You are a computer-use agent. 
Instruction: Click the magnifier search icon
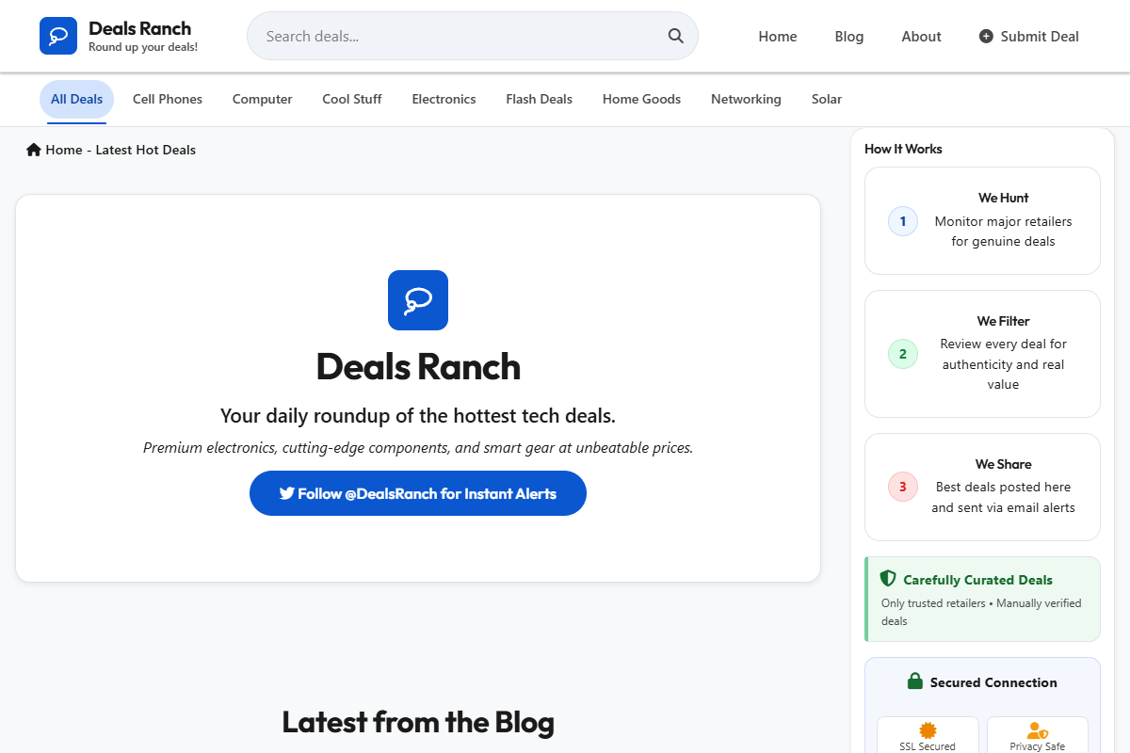(x=675, y=36)
